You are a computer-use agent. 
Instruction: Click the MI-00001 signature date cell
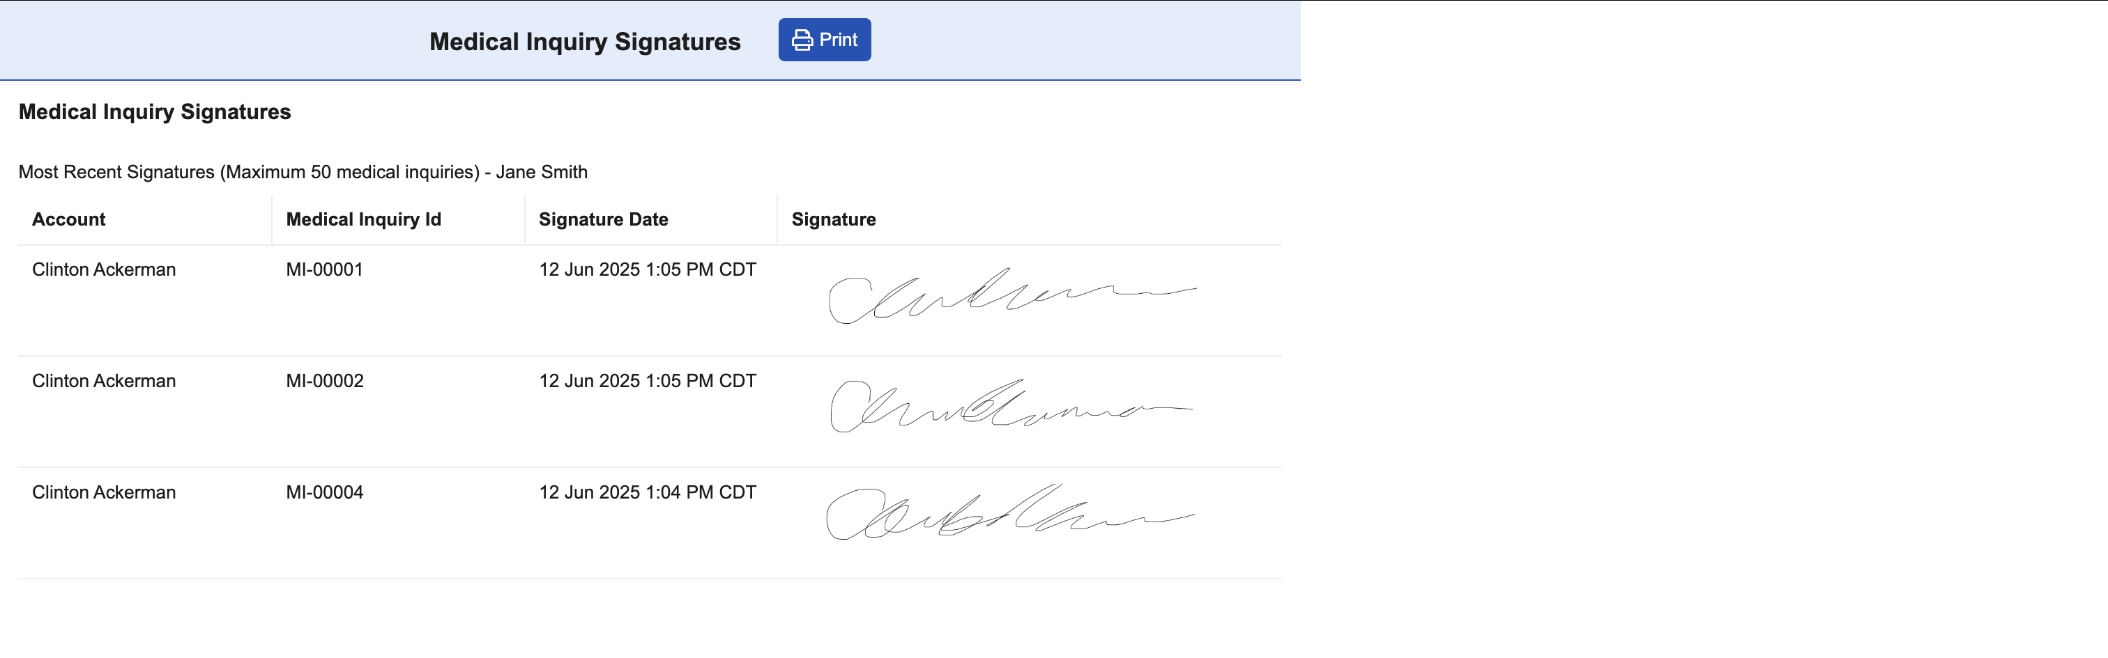click(x=646, y=269)
